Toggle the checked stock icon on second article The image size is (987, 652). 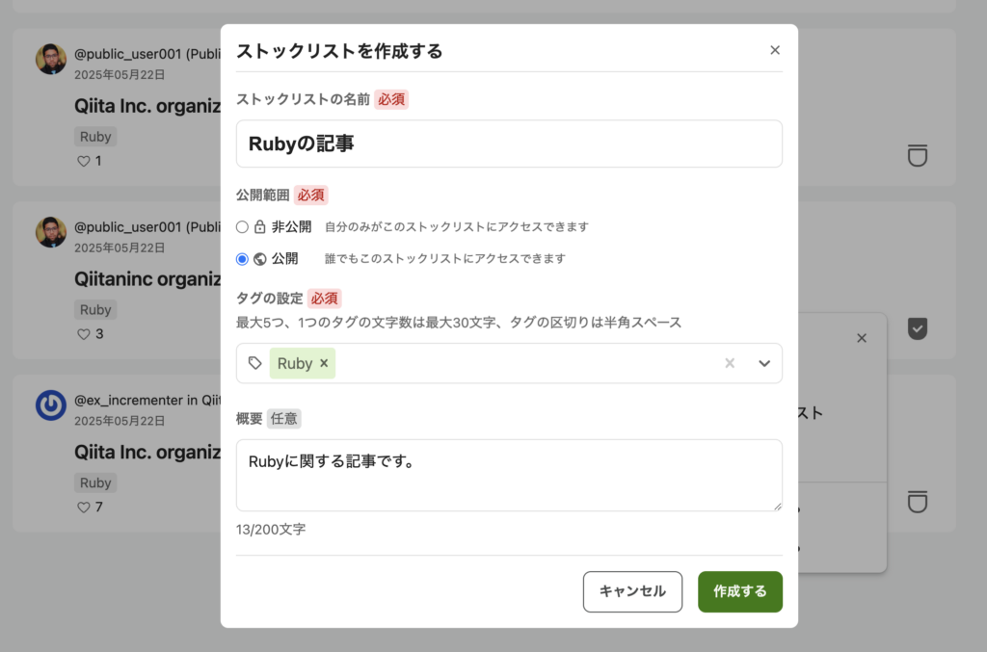click(x=918, y=329)
